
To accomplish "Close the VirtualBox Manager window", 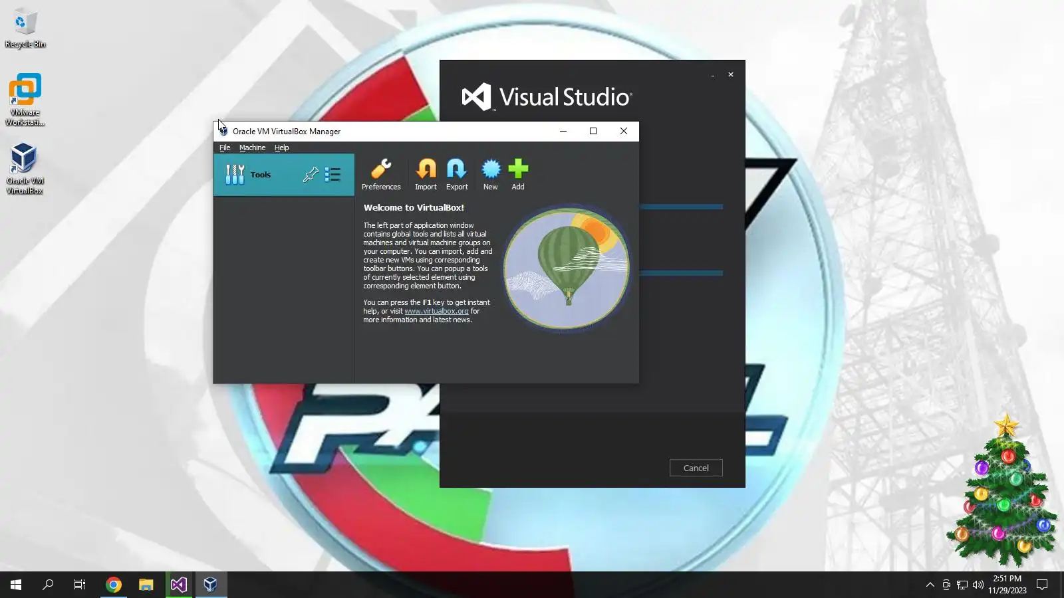I will pyautogui.click(x=624, y=131).
